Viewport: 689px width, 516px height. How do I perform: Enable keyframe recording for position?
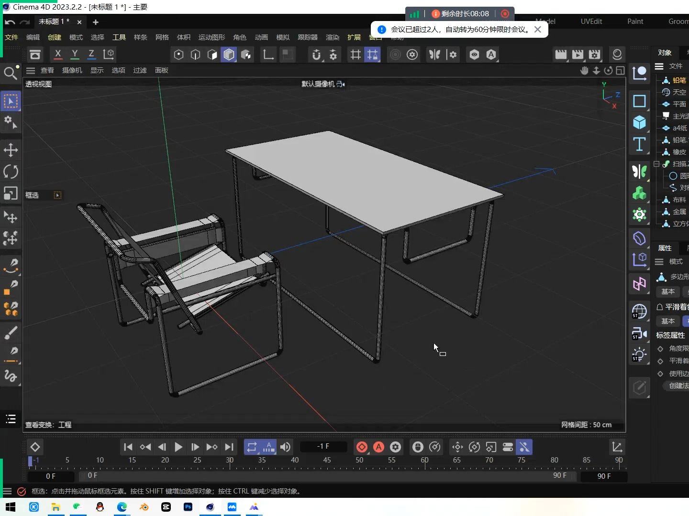(457, 447)
